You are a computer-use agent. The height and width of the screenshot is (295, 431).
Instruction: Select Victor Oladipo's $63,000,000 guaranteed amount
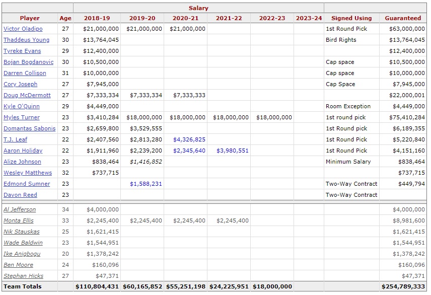407,29
